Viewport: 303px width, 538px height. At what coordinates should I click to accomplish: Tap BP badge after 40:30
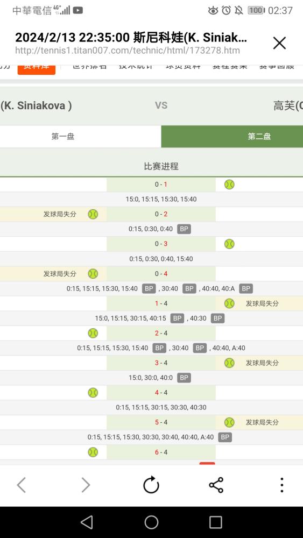217,318
